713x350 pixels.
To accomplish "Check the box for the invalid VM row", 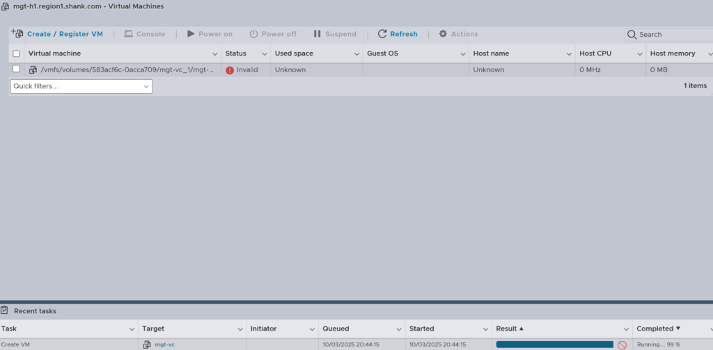I will coord(17,69).
